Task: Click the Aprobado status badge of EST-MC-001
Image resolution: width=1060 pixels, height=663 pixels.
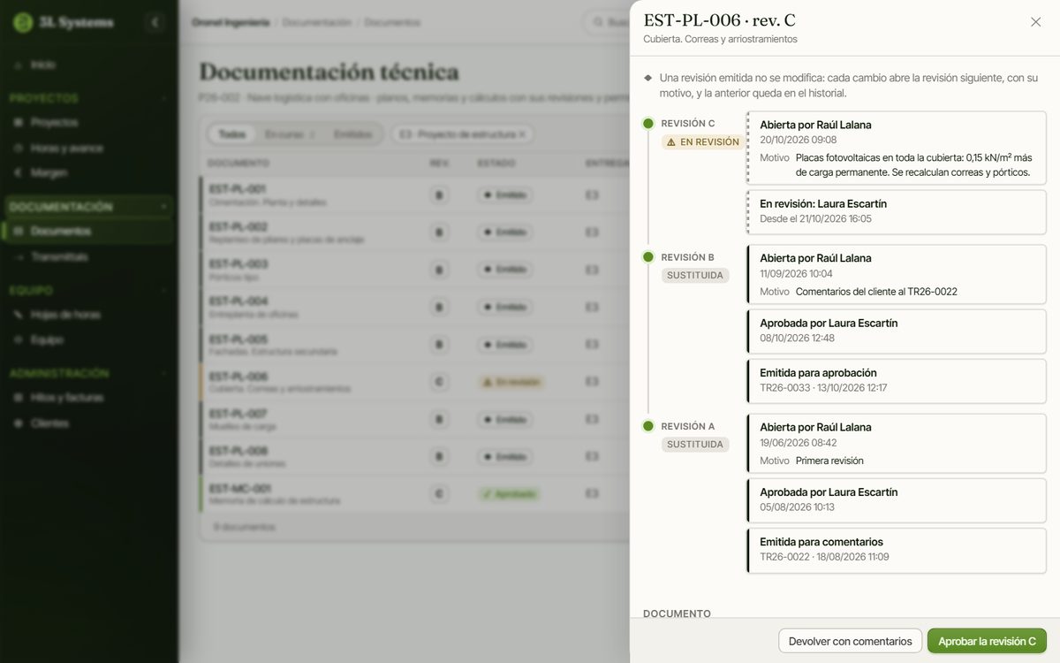Action: (x=509, y=494)
